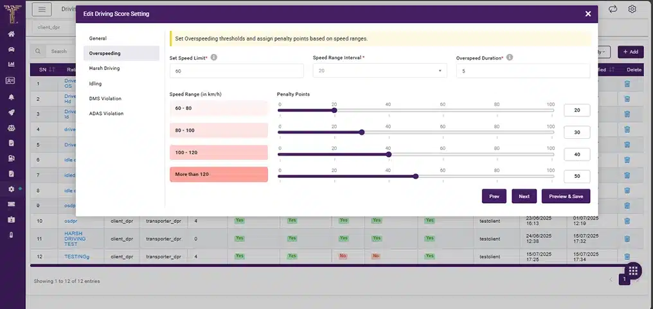Click the home icon in the left sidebar

click(x=12, y=34)
